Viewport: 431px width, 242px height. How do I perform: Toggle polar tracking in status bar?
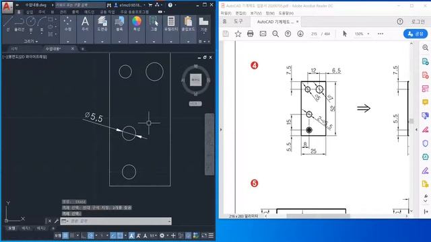pos(91,235)
